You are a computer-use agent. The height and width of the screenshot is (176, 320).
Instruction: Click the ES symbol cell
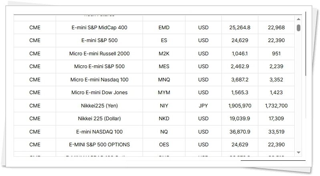coord(164,40)
